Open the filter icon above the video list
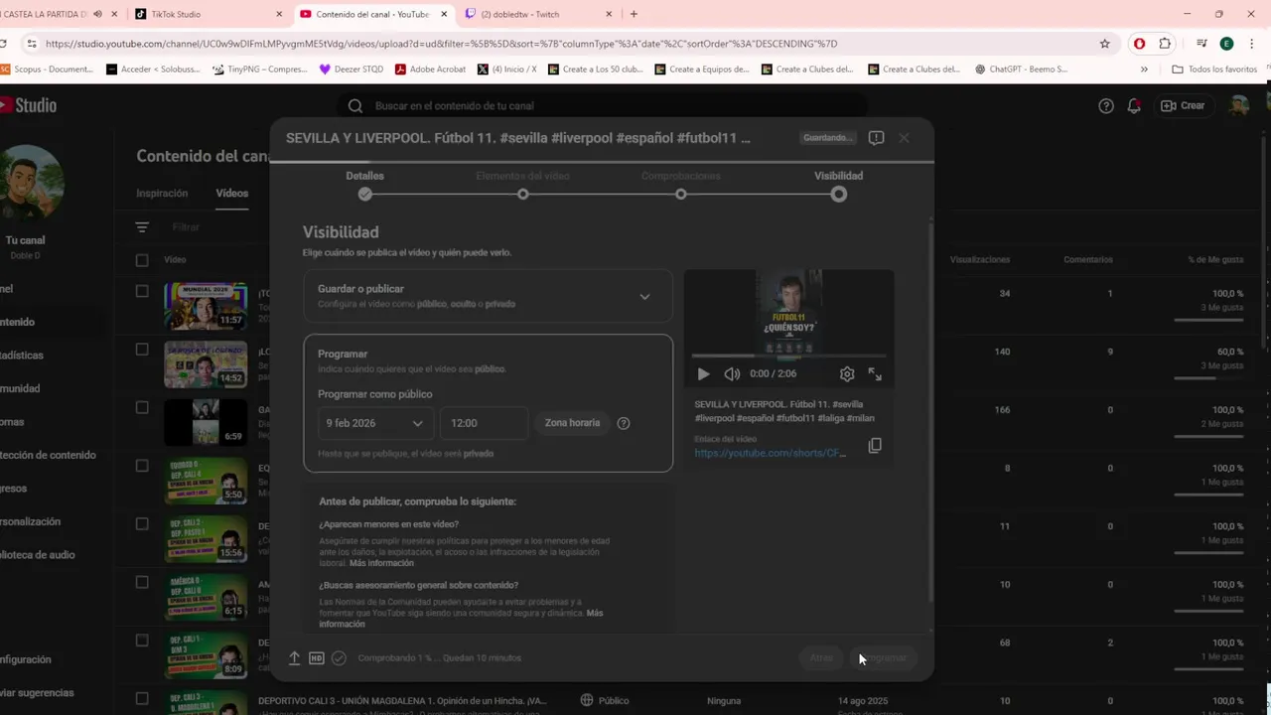 142,227
